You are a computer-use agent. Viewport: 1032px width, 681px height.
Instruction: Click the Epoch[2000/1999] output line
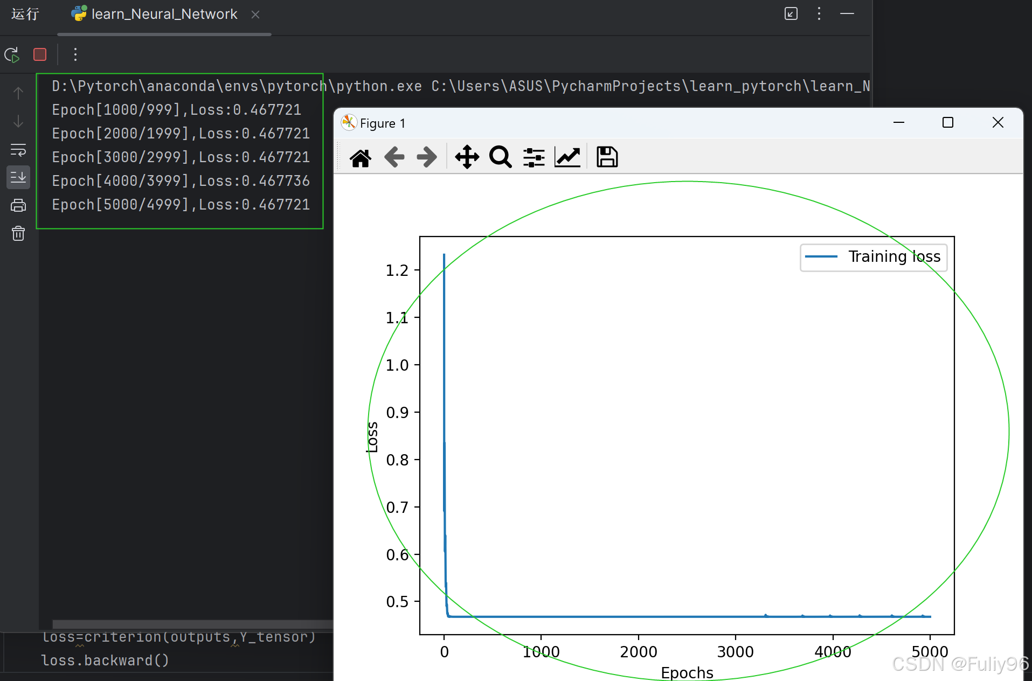181,134
